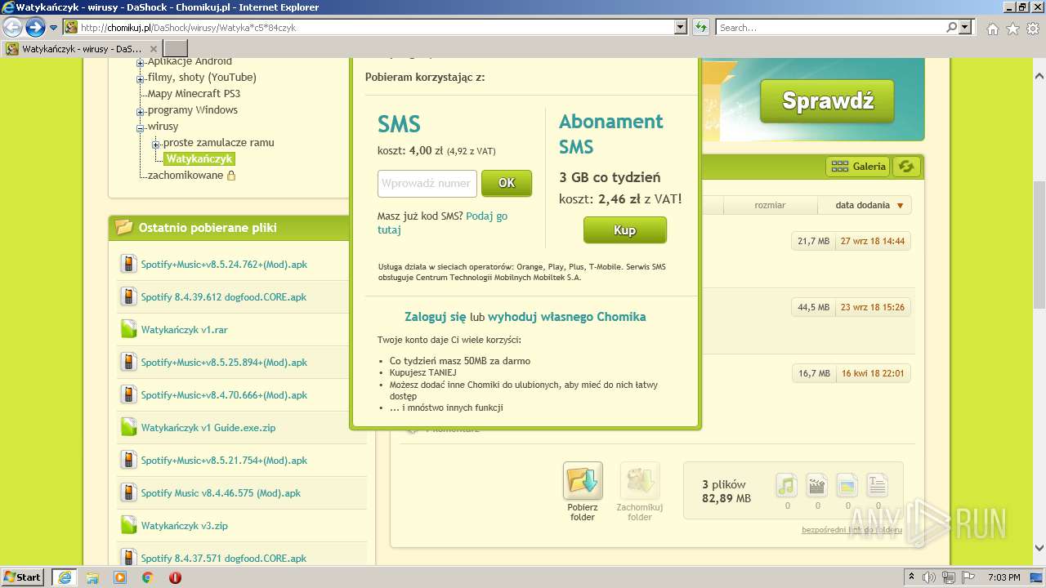1046x588 pixels.
Task: Open the IE Tools gear icon
Action: click(1032, 29)
